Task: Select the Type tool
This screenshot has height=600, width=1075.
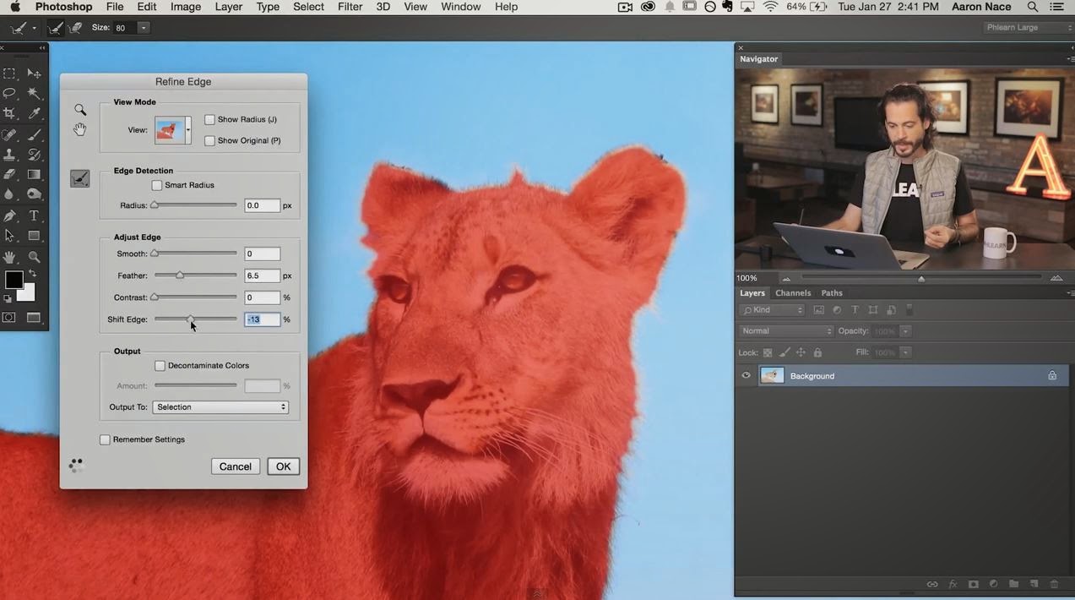Action: (x=34, y=215)
